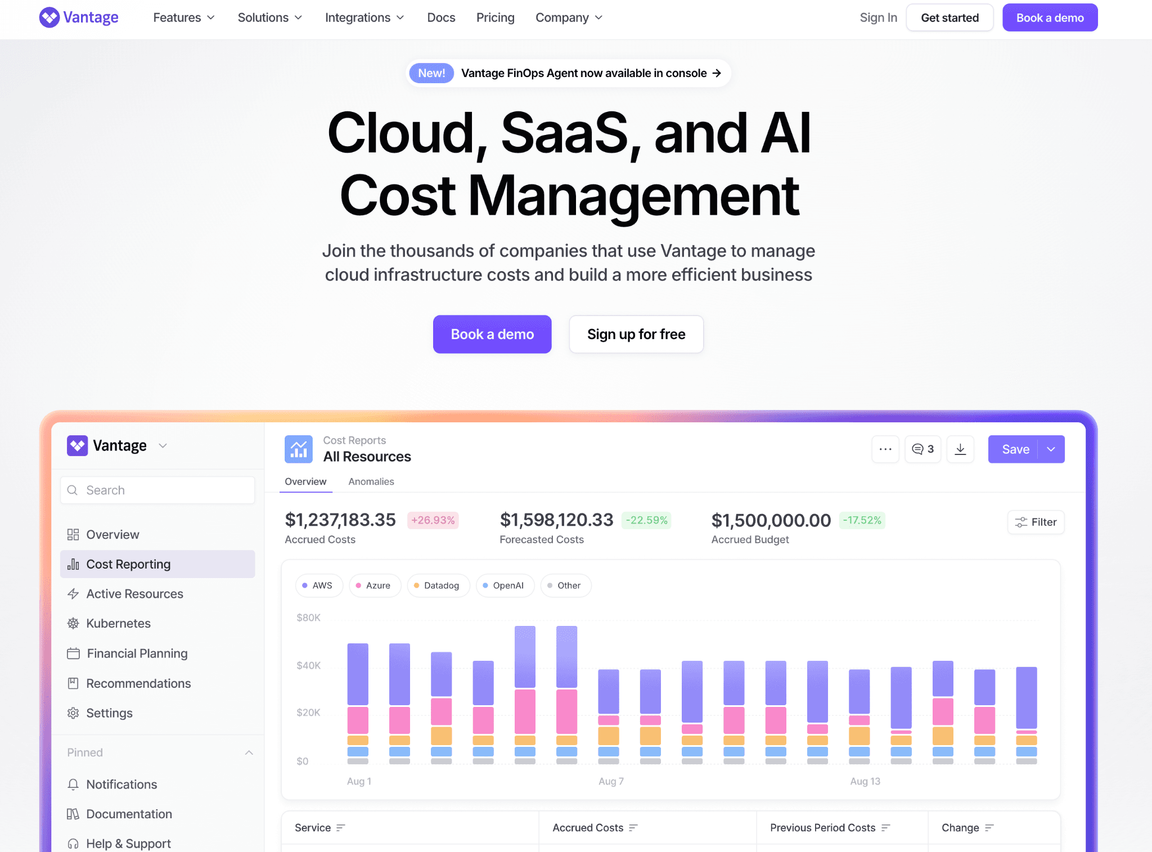Viewport: 1152px width, 852px height.
Task: Sort by the Service column icon
Action: (x=340, y=828)
